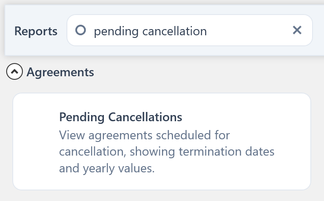Collapse the Agreements section chevron

[15, 72]
